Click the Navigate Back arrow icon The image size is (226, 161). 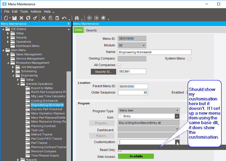pos(90,18)
